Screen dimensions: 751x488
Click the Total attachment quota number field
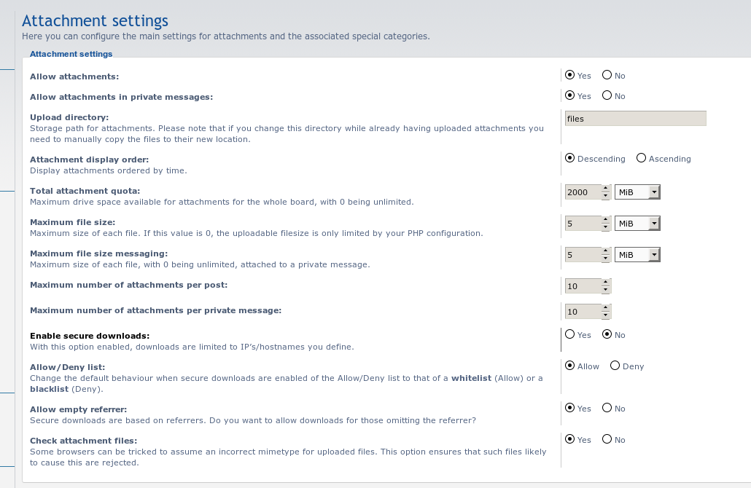tap(583, 192)
